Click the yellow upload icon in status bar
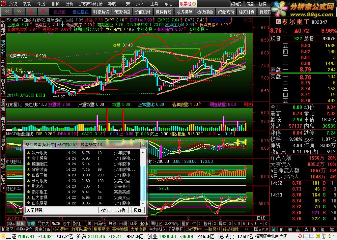This screenshot has height=240, width=337. [318, 237]
